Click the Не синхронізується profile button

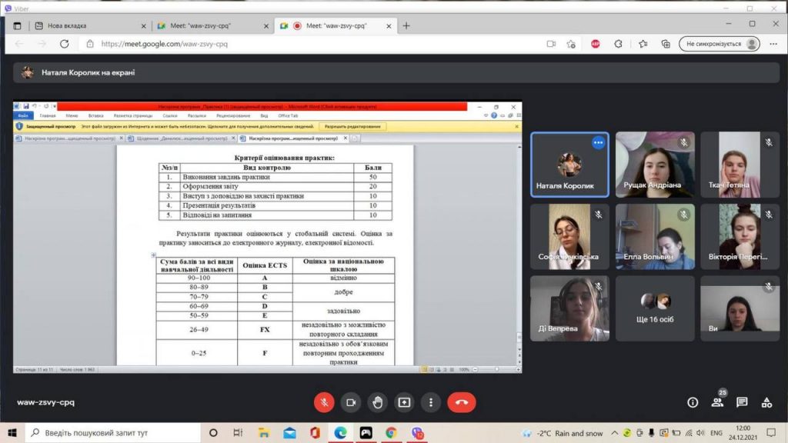pyautogui.click(x=720, y=44)
